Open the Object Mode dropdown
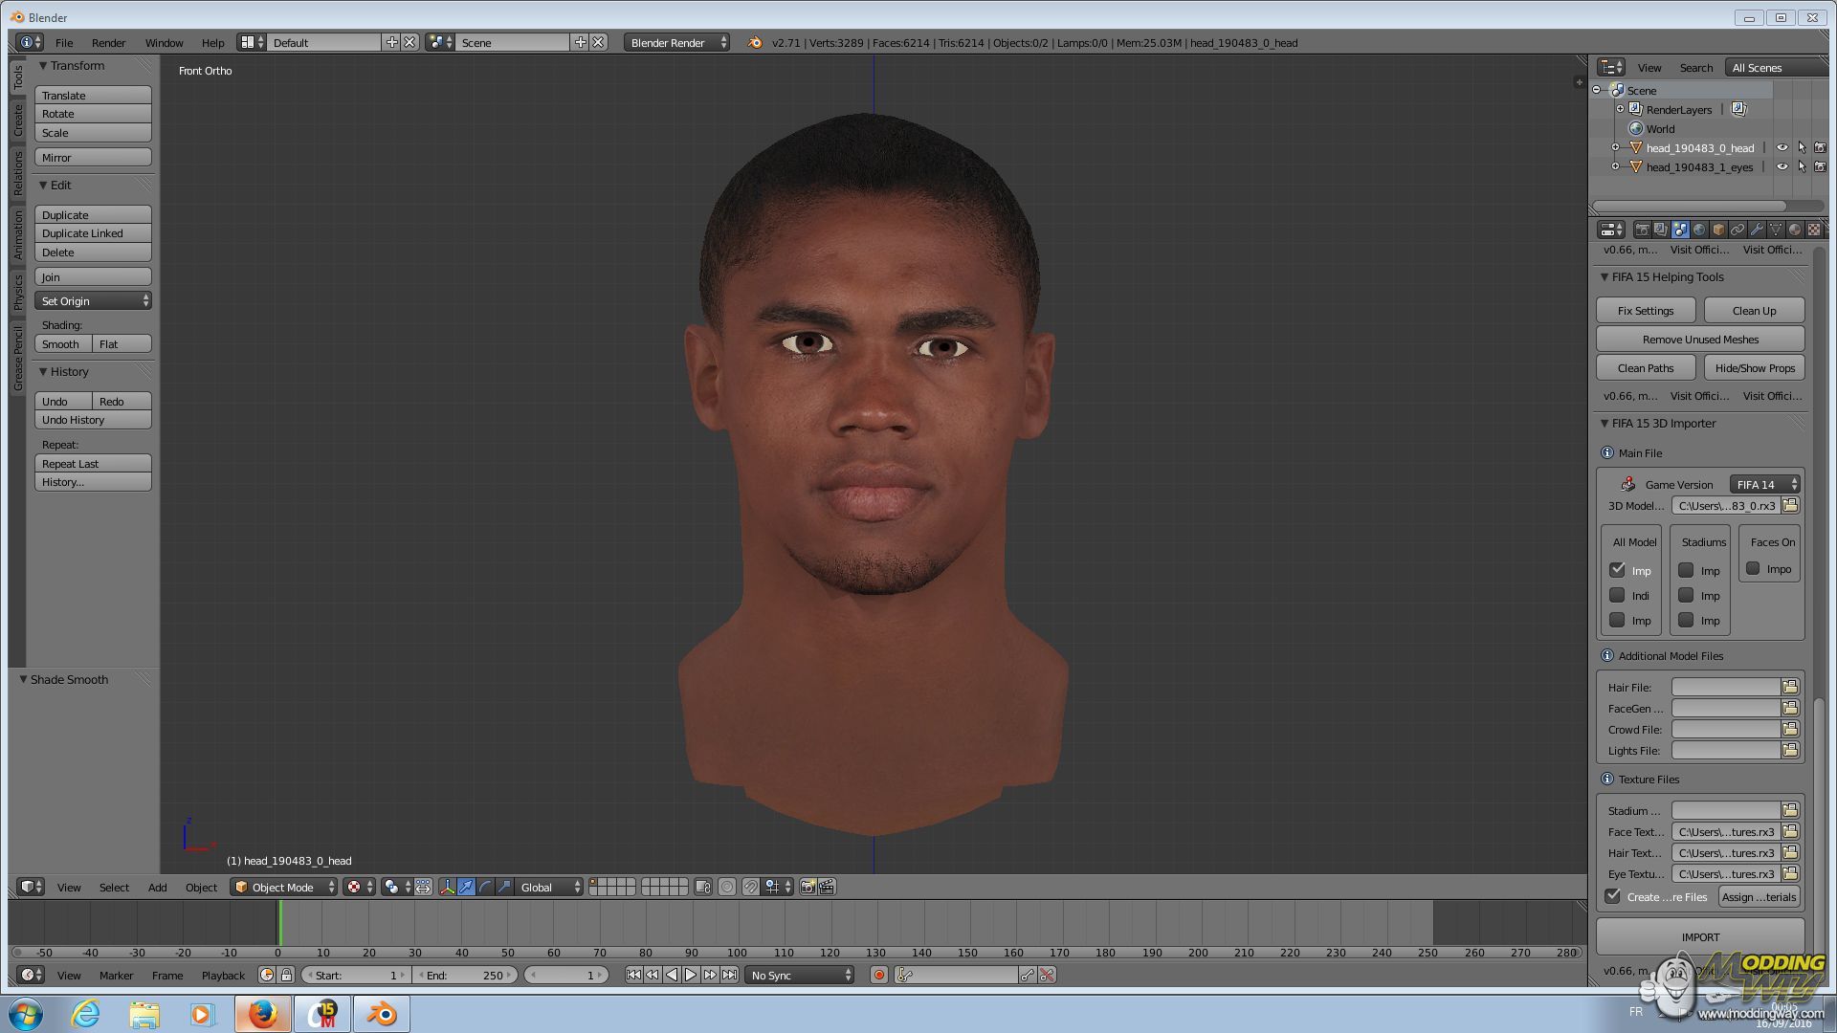1837x1033 pixels. point(284,887)
